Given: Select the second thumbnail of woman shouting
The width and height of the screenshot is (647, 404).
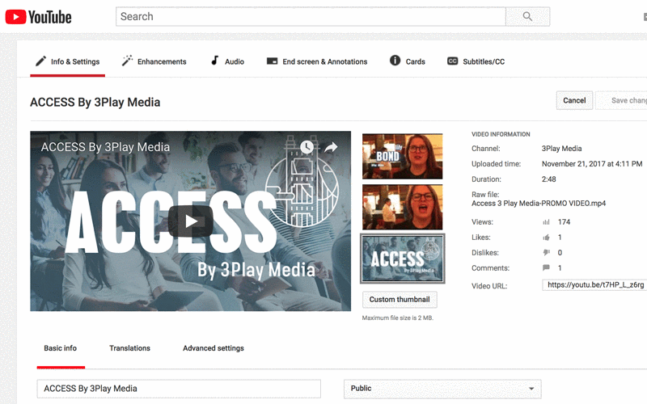Looking at the screenshot, I should coord(402,207).
